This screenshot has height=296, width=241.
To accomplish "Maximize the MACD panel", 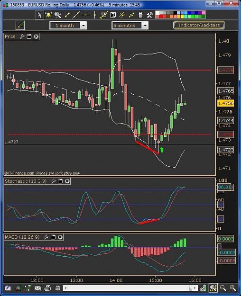I will [53, 237].
